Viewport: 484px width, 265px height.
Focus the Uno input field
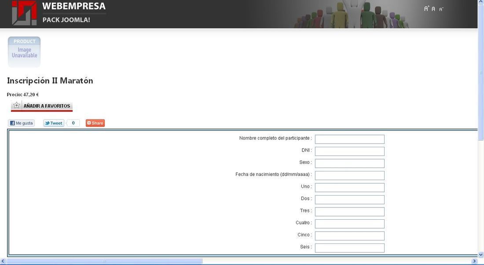[x=349, y=188]
